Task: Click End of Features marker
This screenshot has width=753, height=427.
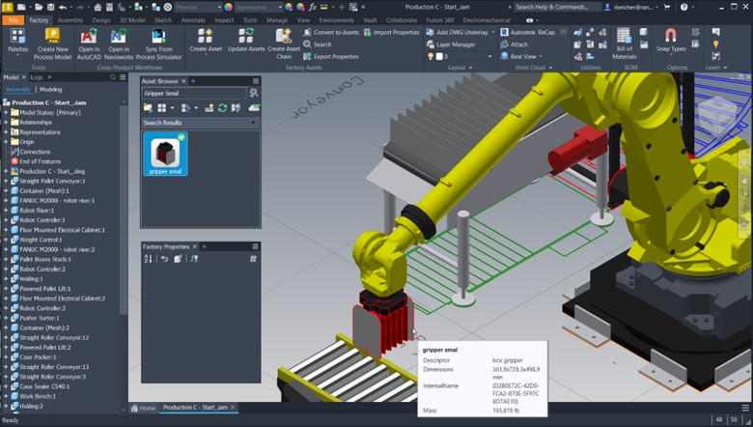Action: pyautogui.click(x=40, y=161)
